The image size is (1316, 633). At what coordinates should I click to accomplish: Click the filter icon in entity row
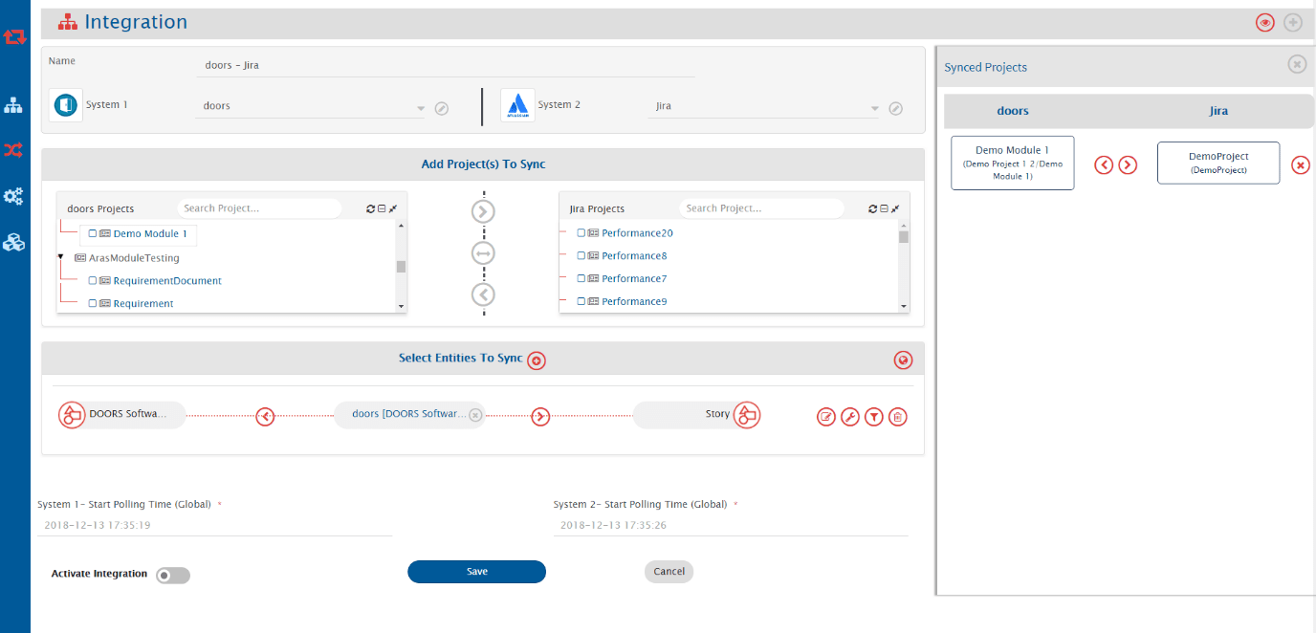[873, 417]
